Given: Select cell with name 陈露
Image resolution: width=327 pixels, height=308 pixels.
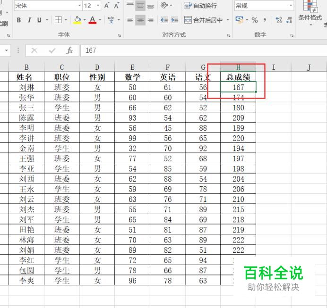Looking at the screenshot, I should tap(26, 117).
